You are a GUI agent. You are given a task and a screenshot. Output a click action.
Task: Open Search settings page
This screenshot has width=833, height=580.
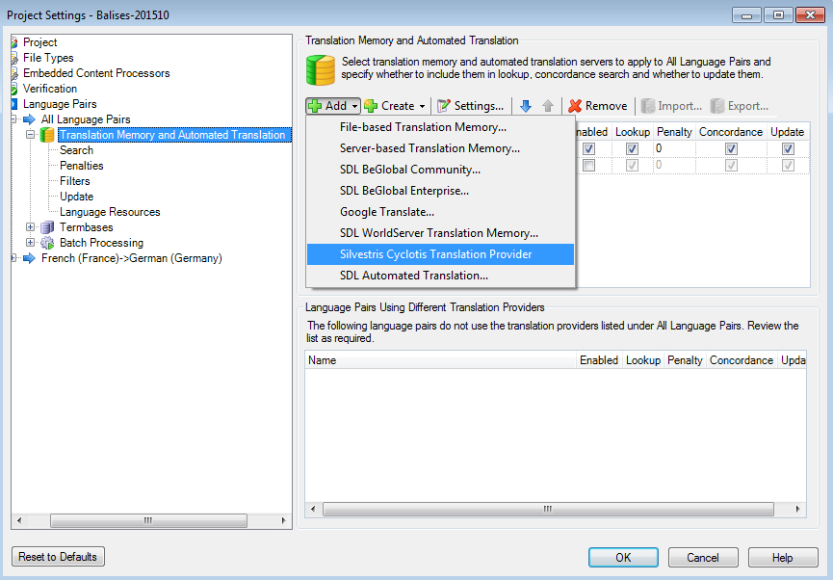76,150
